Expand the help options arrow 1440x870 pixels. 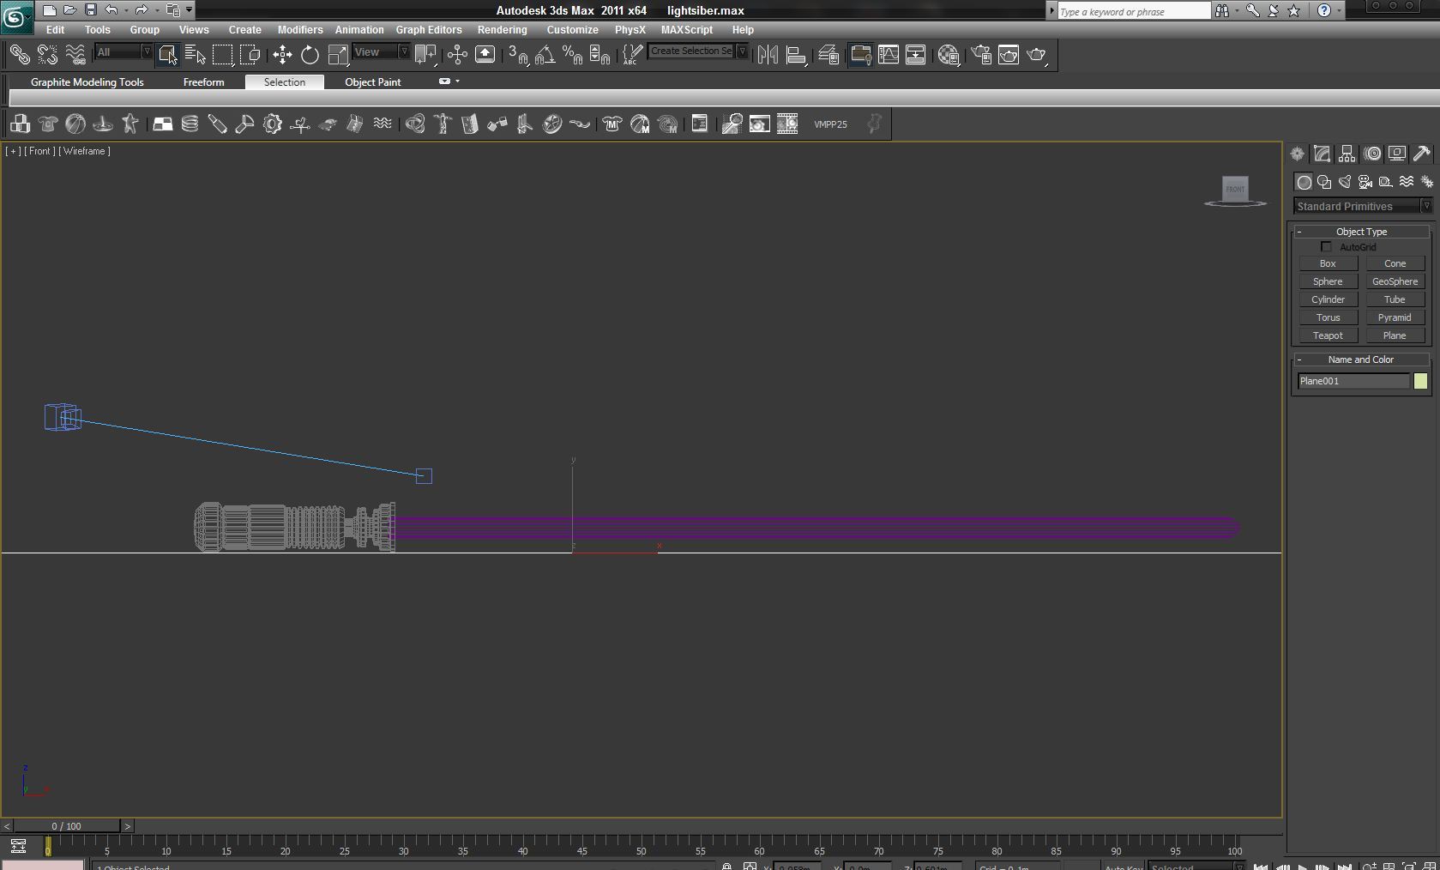tap(1339, 10)
